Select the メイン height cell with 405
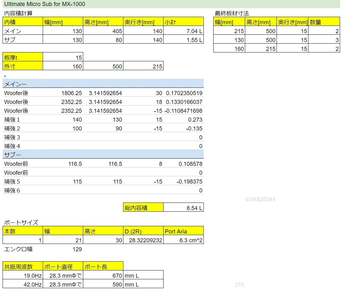This screenshot has height=291, width=342. (x=103, y=31)
